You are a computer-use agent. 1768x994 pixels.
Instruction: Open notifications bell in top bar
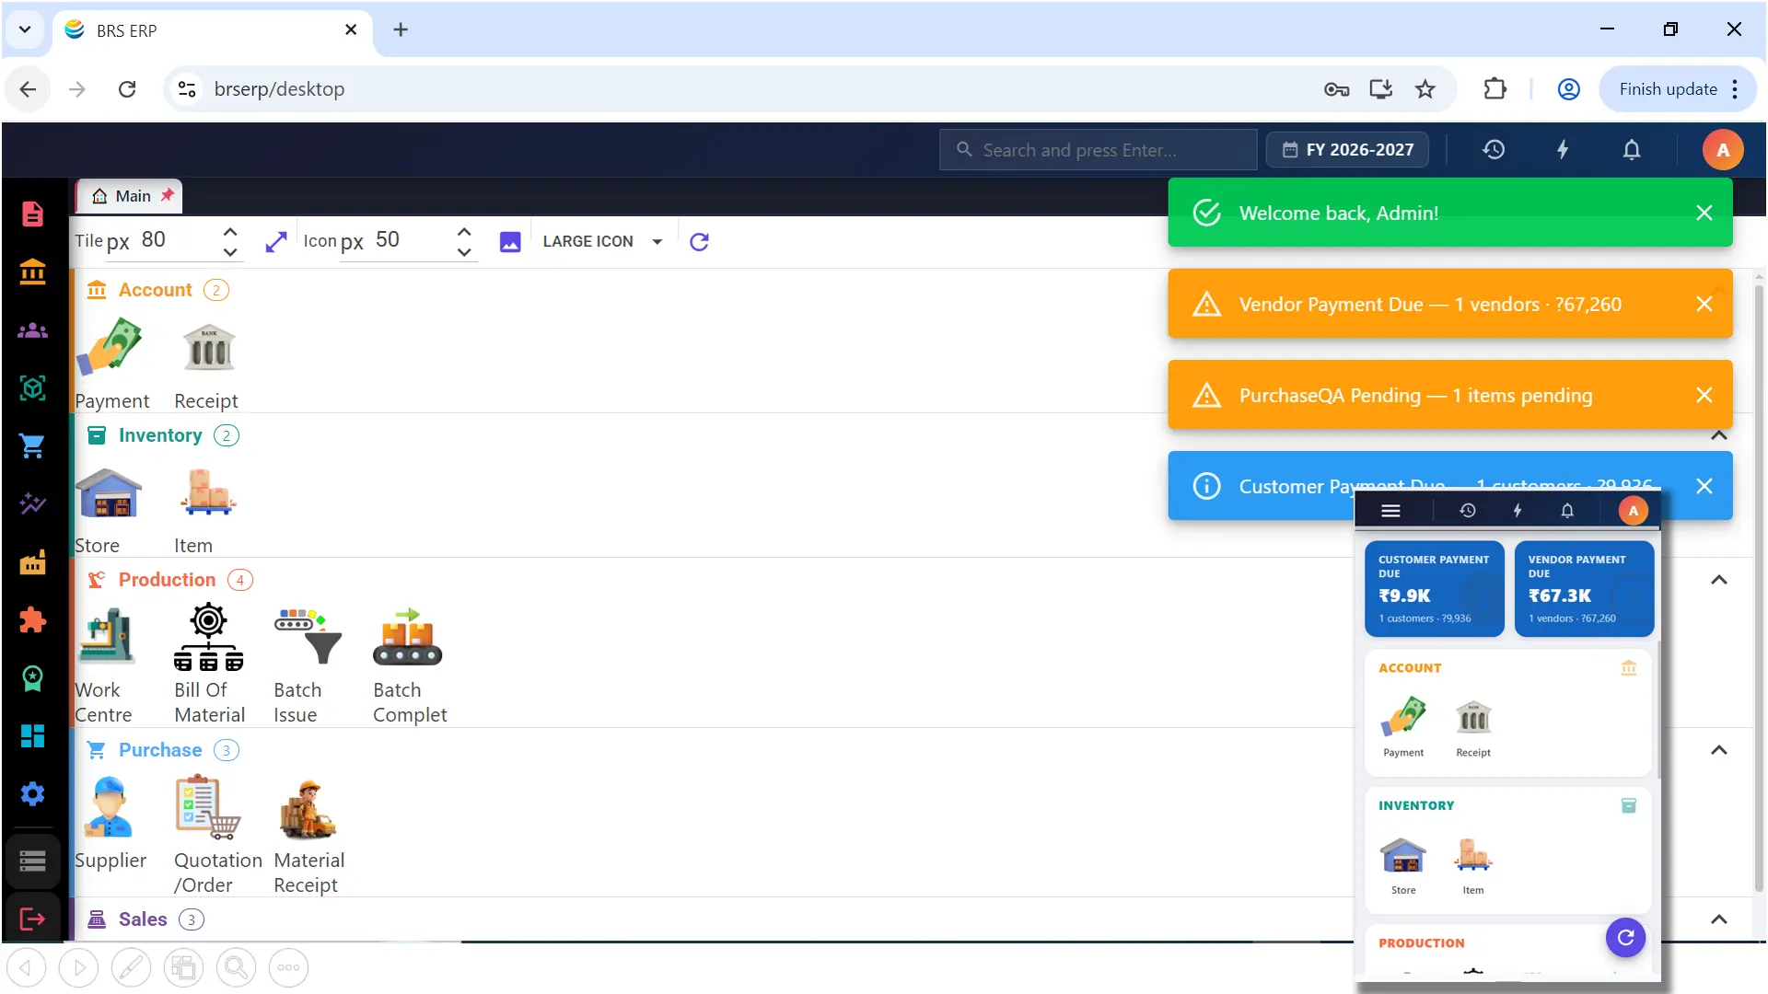coord(1632,149)
